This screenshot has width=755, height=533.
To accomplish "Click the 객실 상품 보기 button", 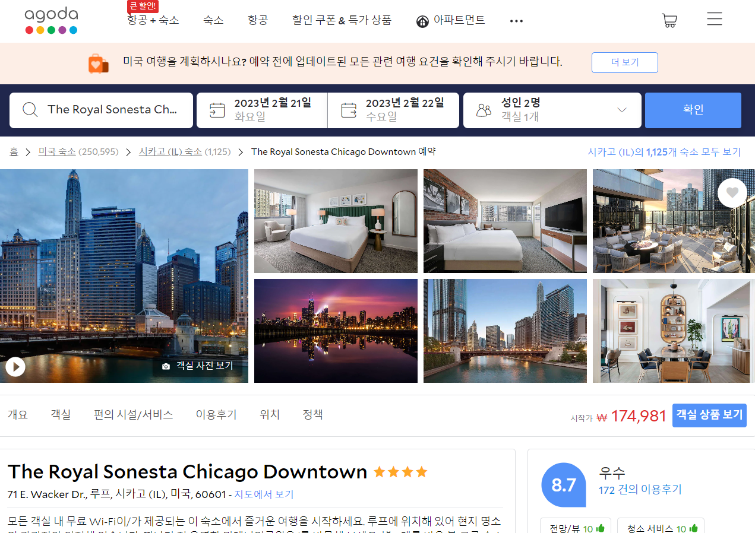I will 709,415.
